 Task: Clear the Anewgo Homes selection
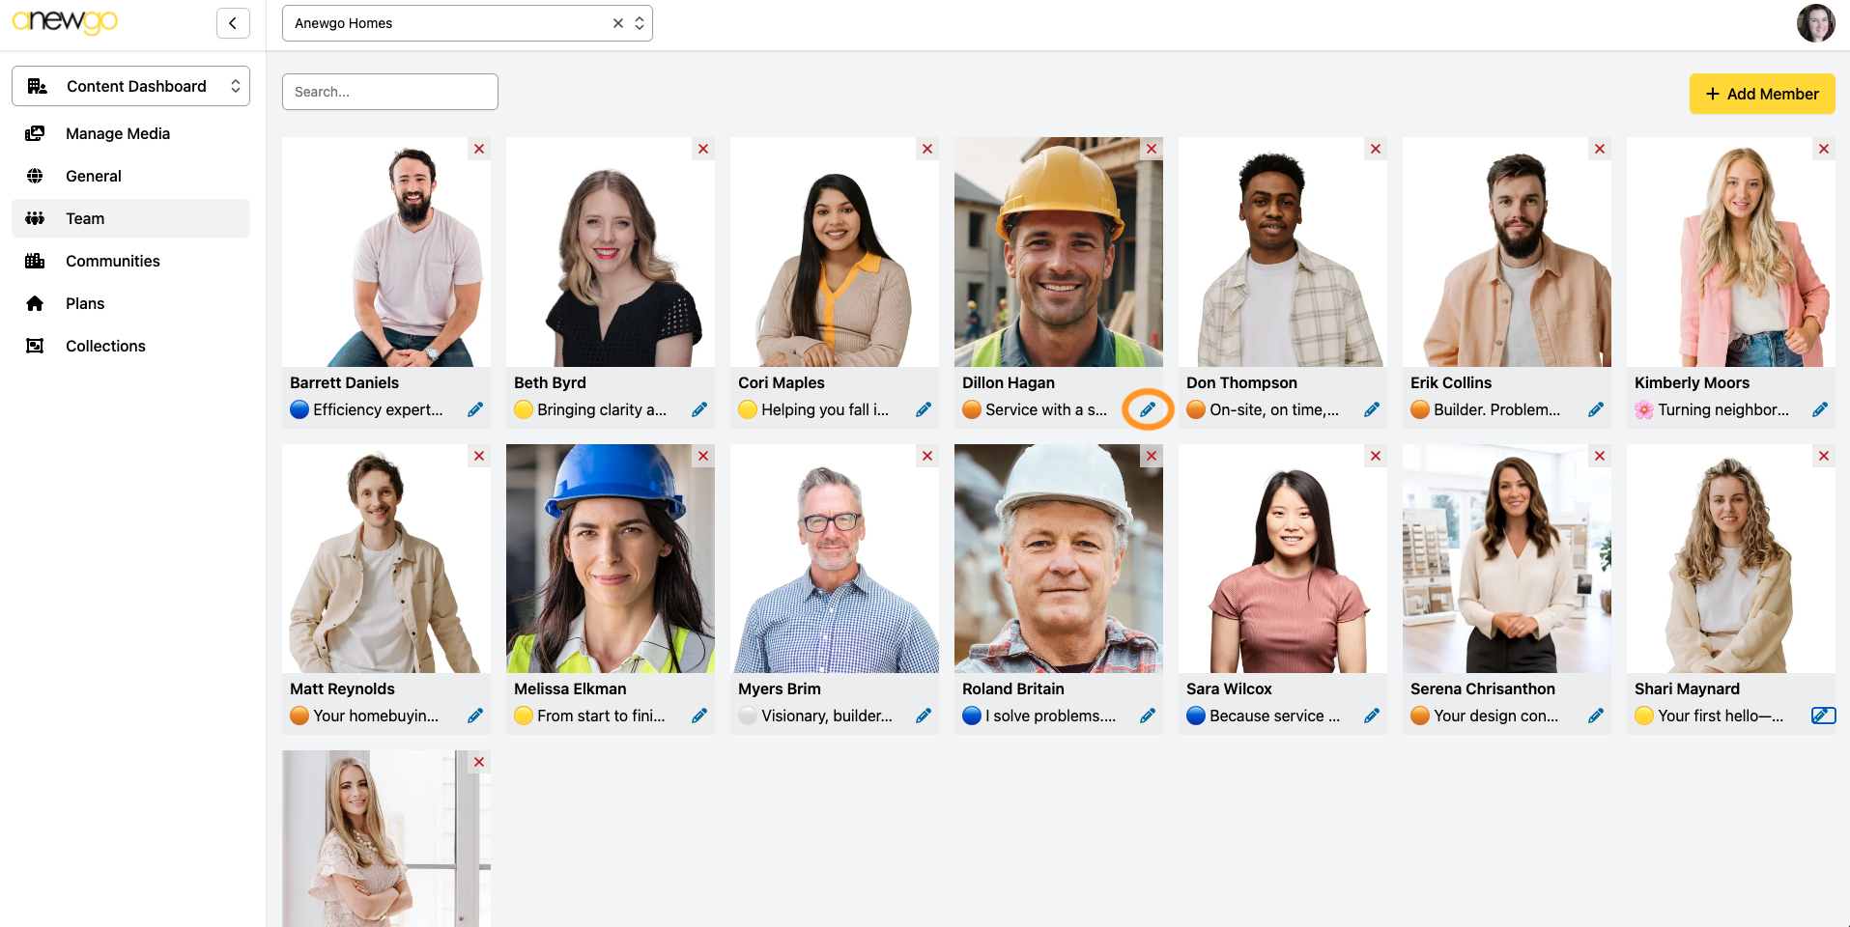tap(618, 23)
